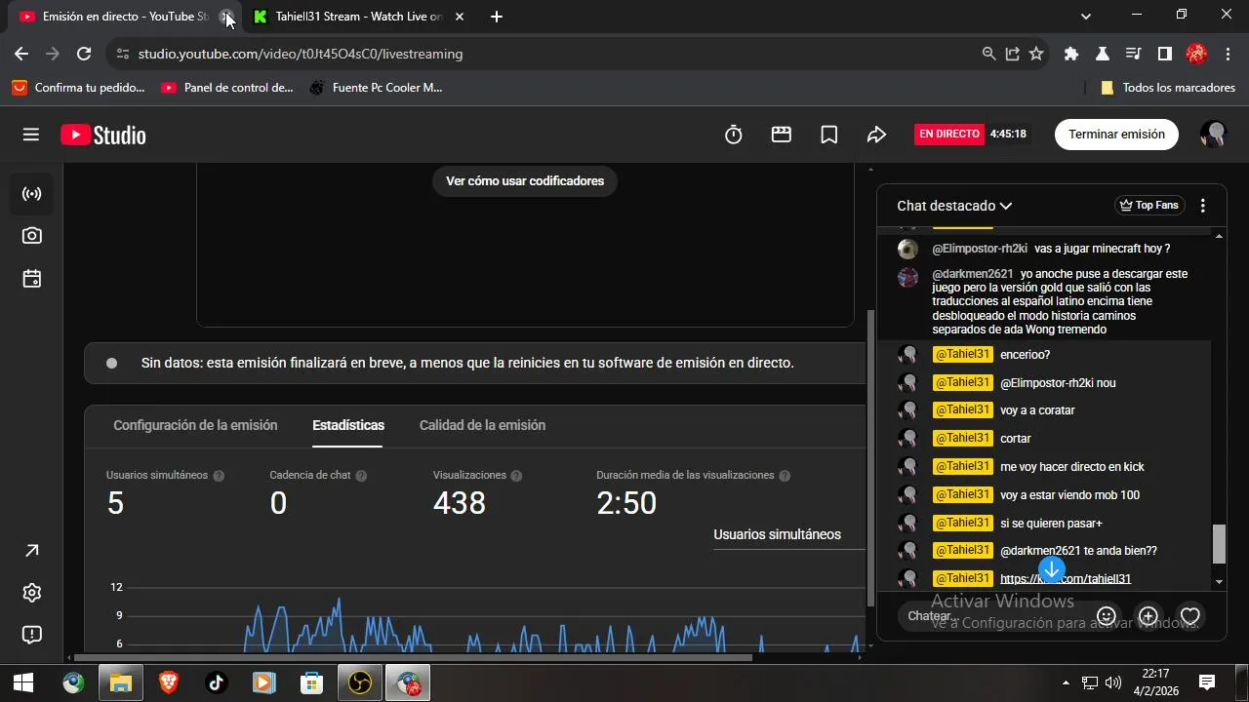
Task: Open the emoji picker in chat
Action: tap(1107, 616)
